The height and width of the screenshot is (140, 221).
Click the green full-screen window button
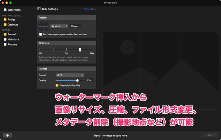click(11, 3)
